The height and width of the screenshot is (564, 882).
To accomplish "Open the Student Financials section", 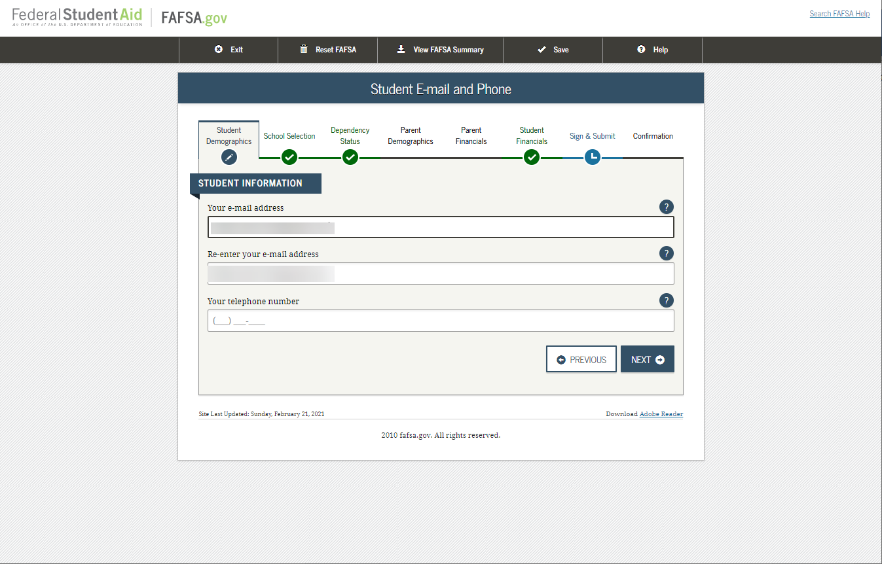I will [x=531, y=135].
